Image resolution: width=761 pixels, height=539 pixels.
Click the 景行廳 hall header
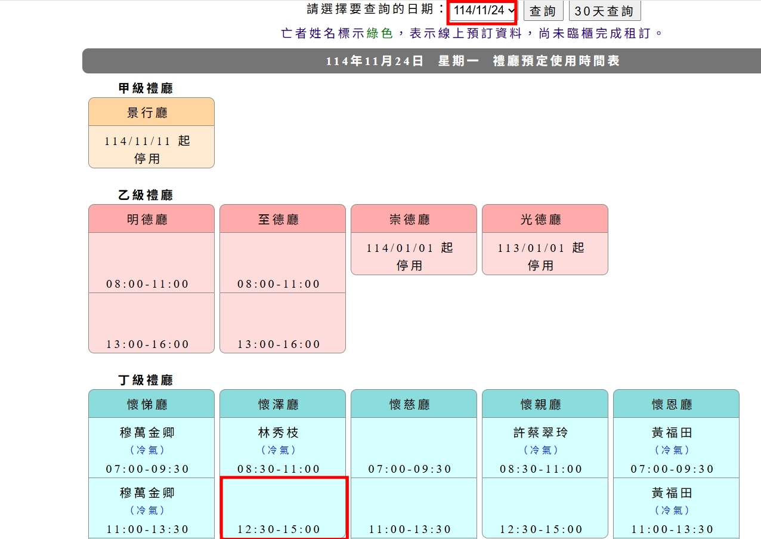(151, 112)
